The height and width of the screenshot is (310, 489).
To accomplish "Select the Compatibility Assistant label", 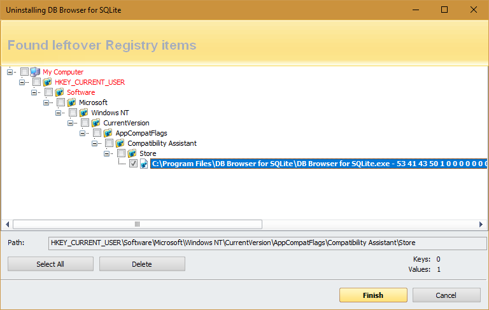I will click(162, 143).
